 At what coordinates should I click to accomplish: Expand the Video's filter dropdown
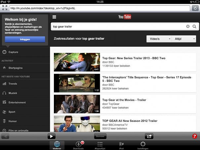159,39
